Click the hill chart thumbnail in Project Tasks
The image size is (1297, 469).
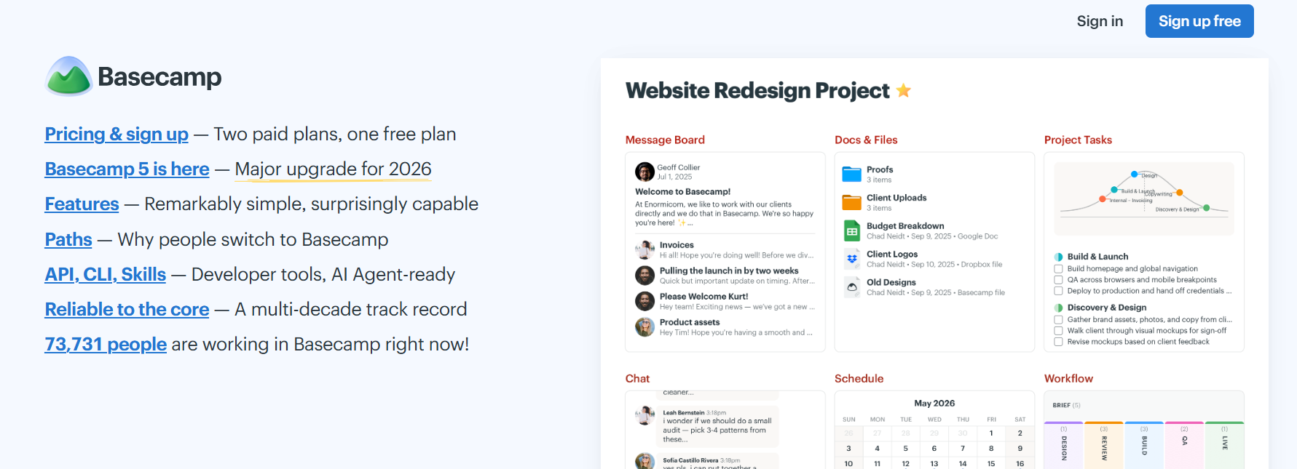[1144, 199]
